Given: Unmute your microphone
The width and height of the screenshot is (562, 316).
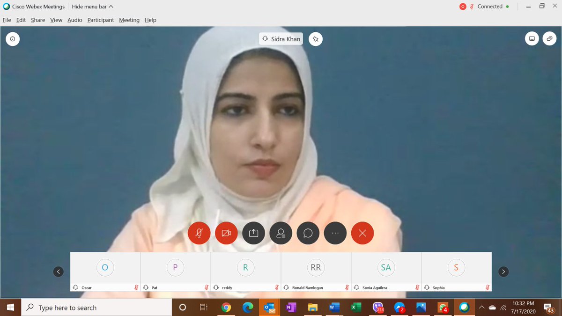Looking at the screenshot, I should [199, 233].
